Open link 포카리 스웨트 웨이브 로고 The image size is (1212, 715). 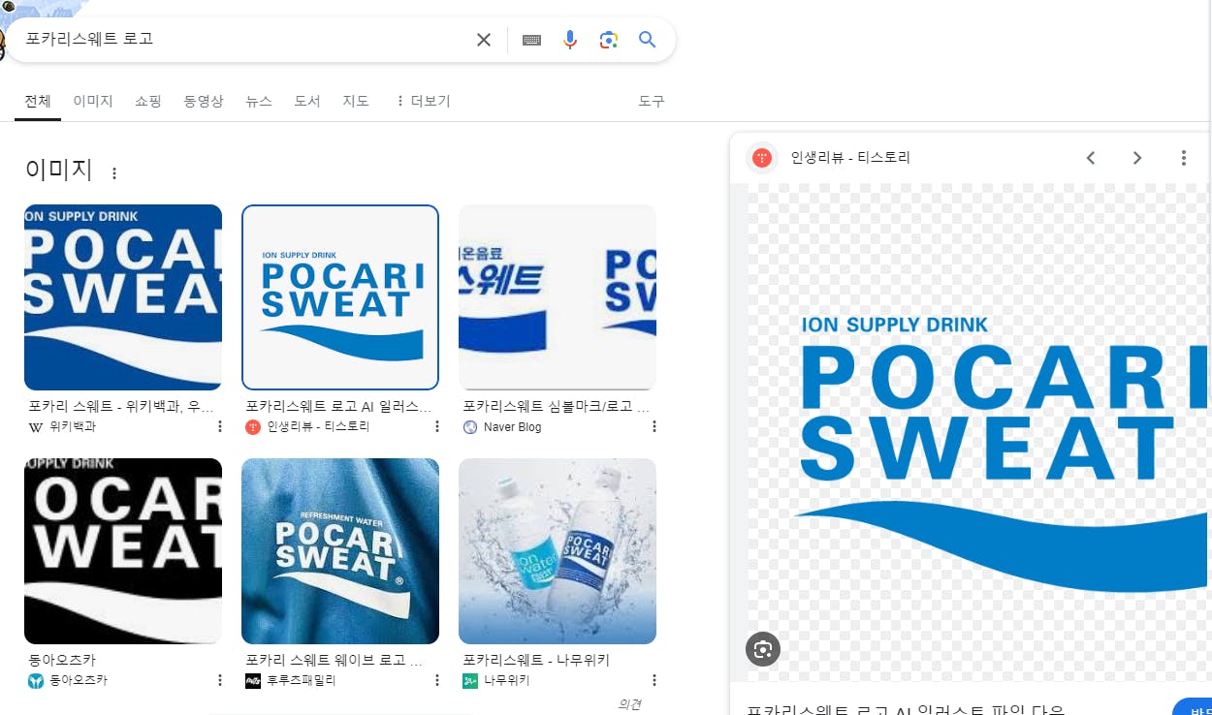click(x=334, y=660)
